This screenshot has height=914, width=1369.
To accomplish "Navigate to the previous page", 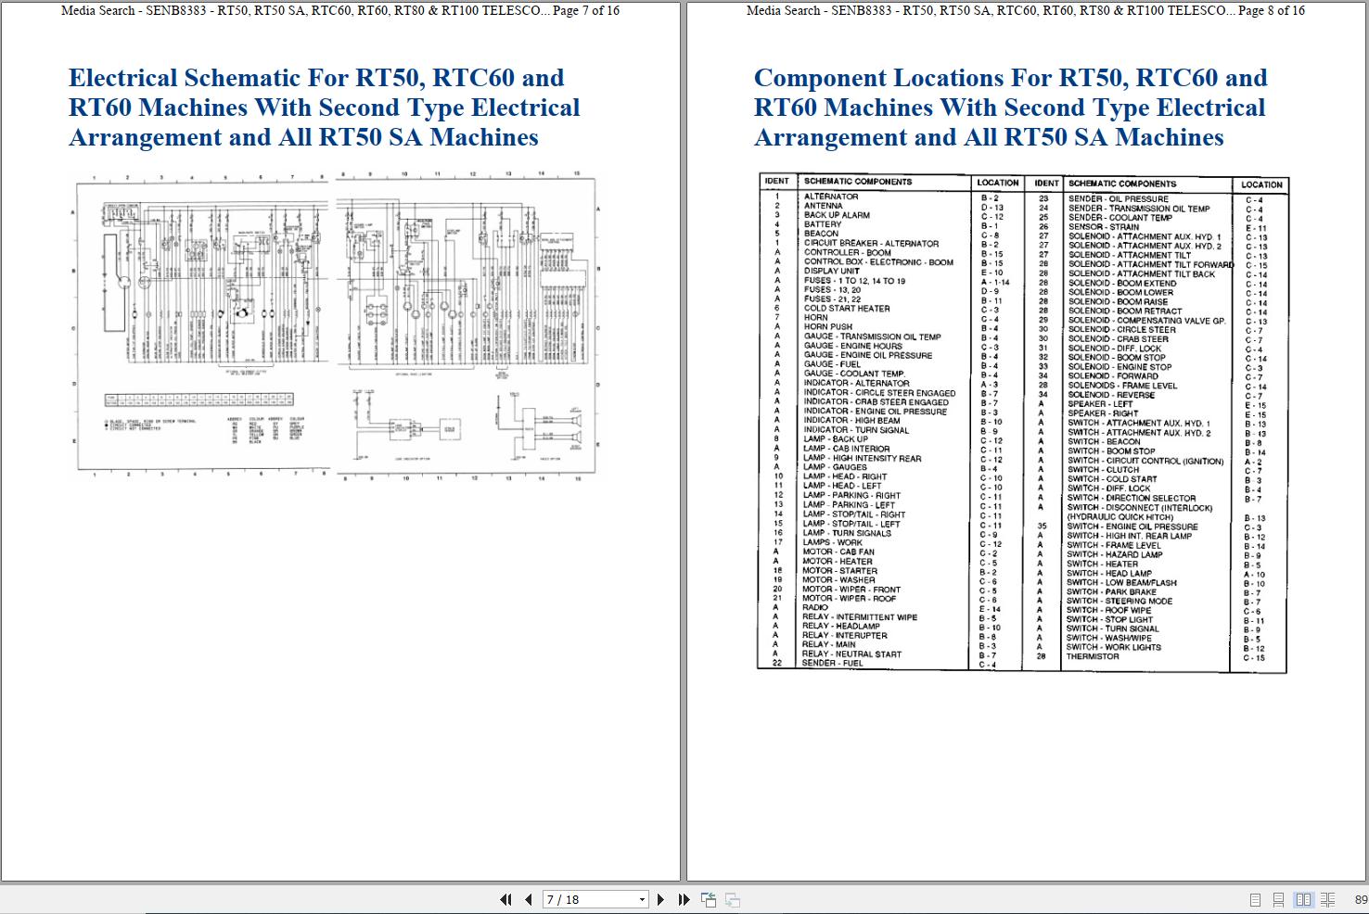I will [527, 899].
